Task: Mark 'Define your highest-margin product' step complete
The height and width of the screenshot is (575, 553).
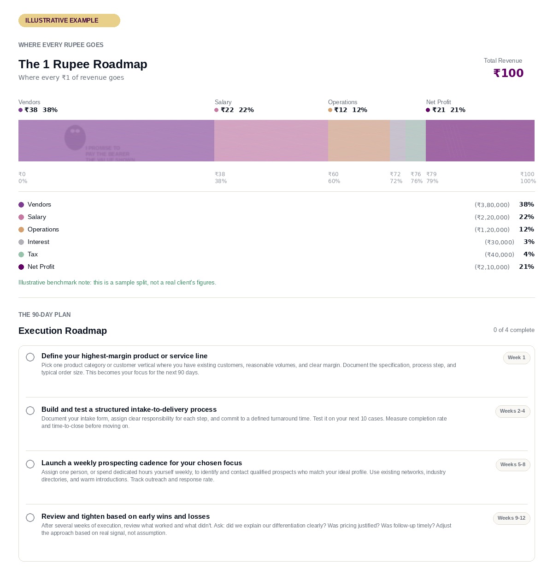Action: [x=30, y=357]
